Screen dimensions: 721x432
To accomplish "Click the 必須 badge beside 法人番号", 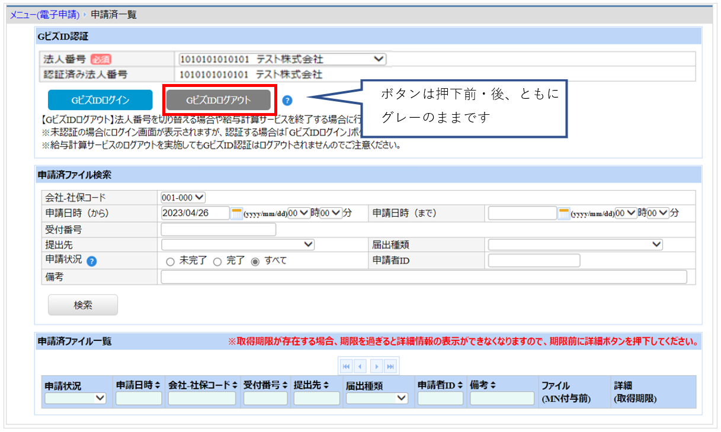I will tap(101, 59).
